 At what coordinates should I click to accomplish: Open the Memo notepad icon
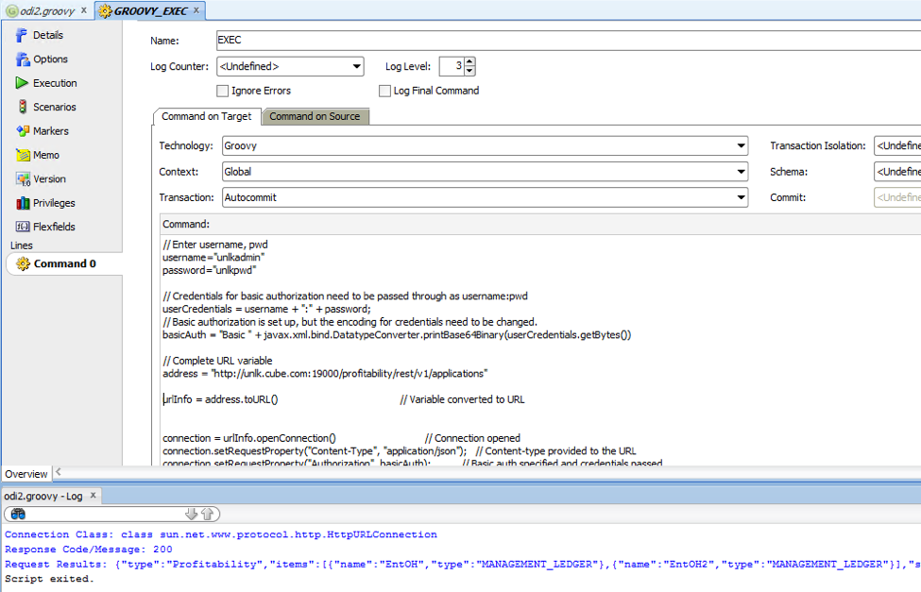22,155
